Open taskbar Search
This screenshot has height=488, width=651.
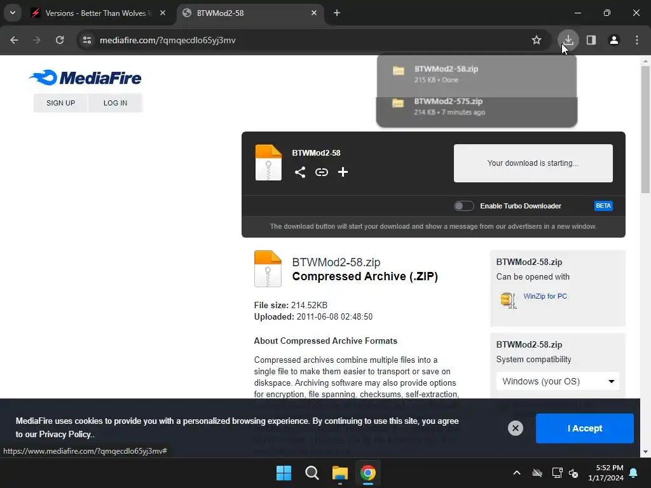[312, 473]
